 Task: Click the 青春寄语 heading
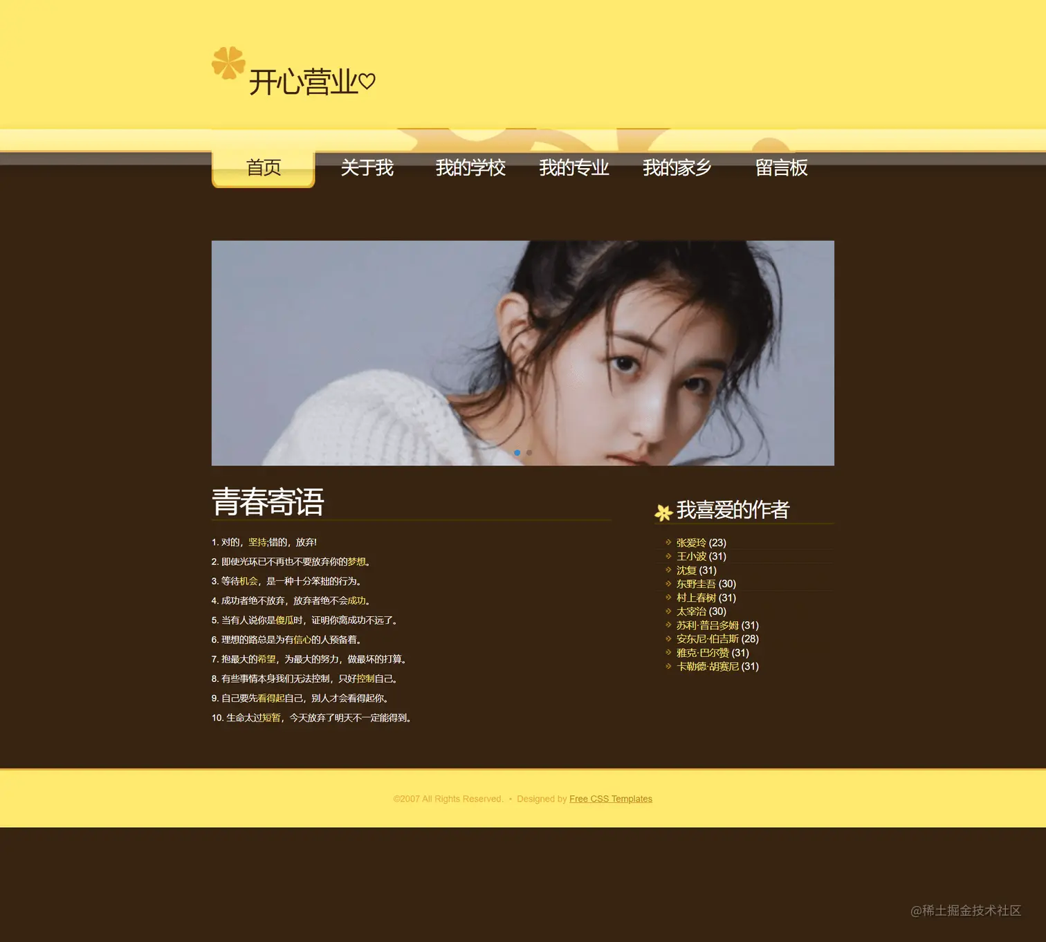pos(268,502)
